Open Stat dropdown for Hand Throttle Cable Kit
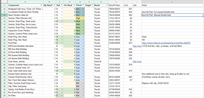Image resolution: width=204 pixels, height=98 pixels. click(62, 15)
